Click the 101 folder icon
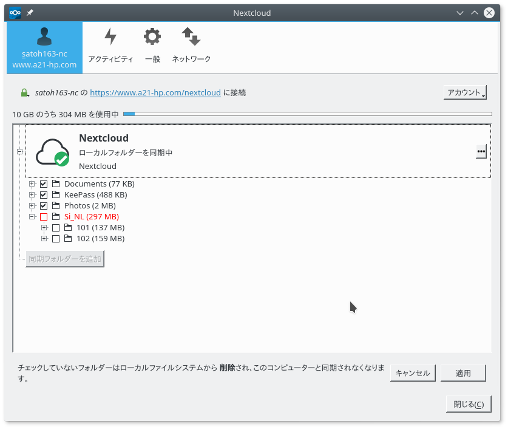The image size is (508, 429). pos(68,228)
